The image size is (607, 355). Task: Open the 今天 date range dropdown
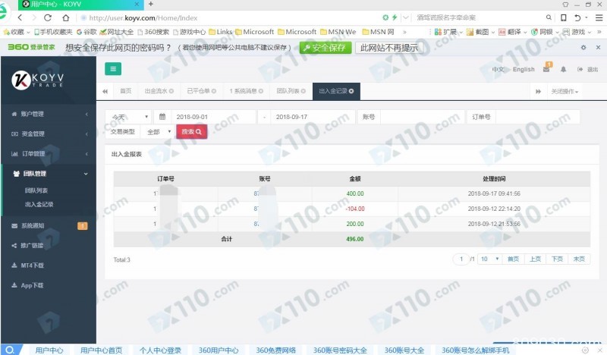[x=129, y=117]
